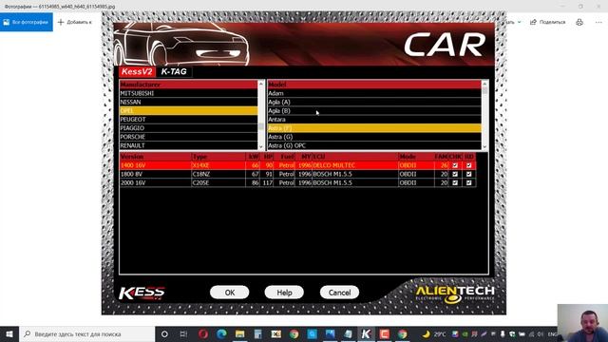Click the DELCO MULTEC ECU cell
This screenshot has height=342, width=608.
click(354, 165)
